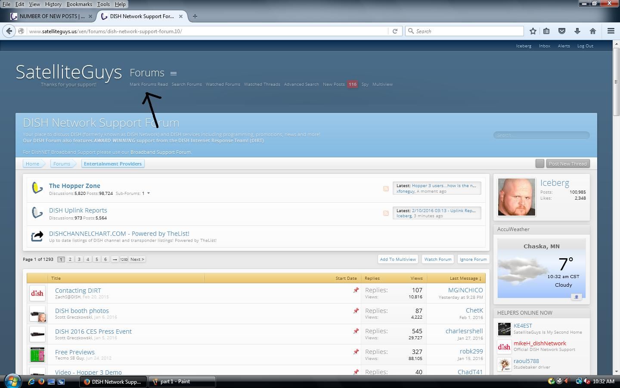This screenshot has width=620, height=388.
Task: Open part 1 - Paint taskbar window
Action: point(182,382)
